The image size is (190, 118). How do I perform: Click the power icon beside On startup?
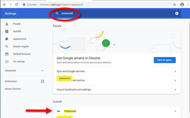tap(7, 62)
